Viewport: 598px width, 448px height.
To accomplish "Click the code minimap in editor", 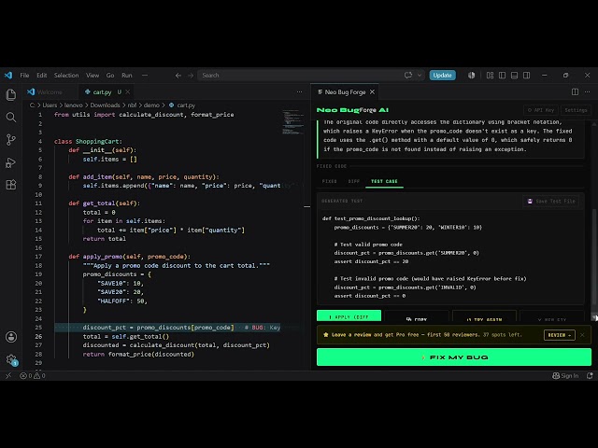I will pos(292,122).
